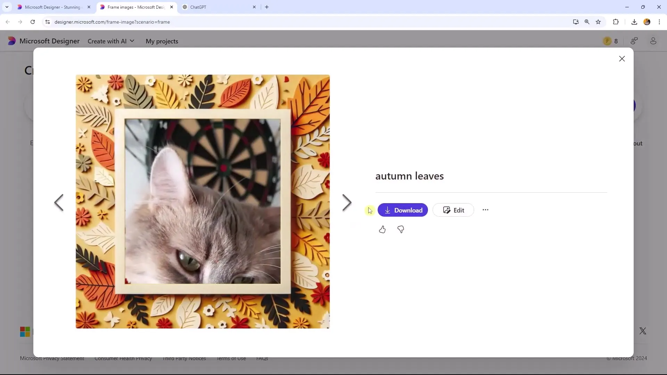Click the user profile icon
Image resolution: width=667 pixels, height=375 pixels.
654,41
